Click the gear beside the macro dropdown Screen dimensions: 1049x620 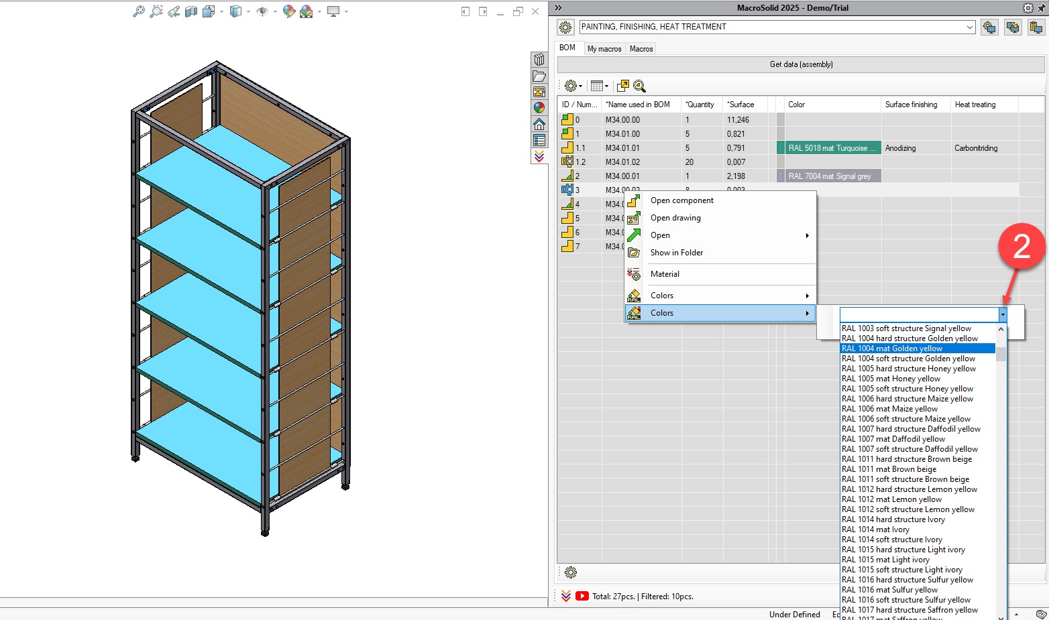pos(565,27)
